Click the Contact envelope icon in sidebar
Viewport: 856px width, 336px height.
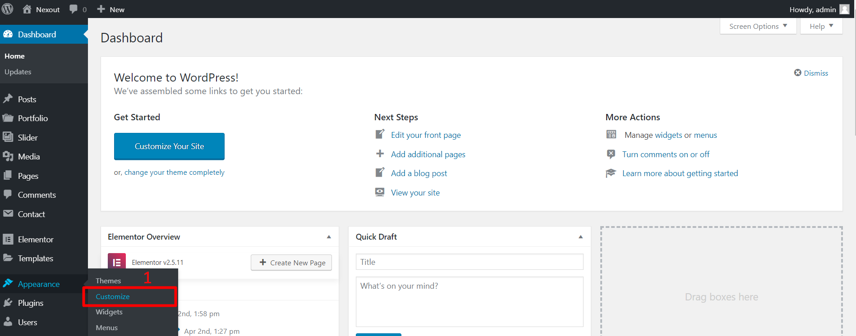pyautogui.click(x=8, y=214)
